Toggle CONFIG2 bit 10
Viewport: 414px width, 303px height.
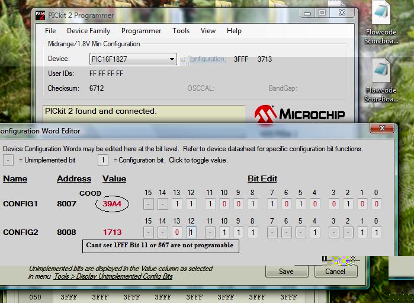coord(224,232)
